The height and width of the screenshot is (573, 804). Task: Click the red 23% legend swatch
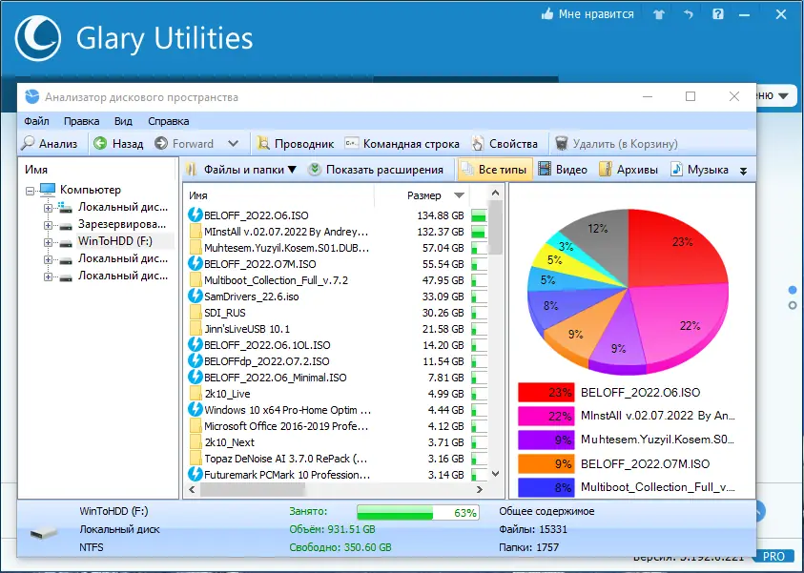click(546, 393)
